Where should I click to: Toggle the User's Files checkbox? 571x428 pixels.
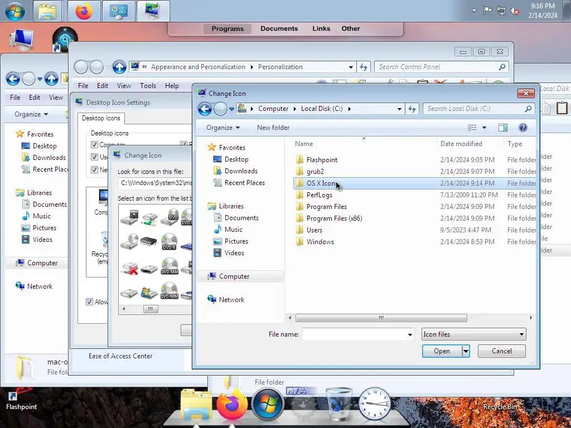pos(94,157)
